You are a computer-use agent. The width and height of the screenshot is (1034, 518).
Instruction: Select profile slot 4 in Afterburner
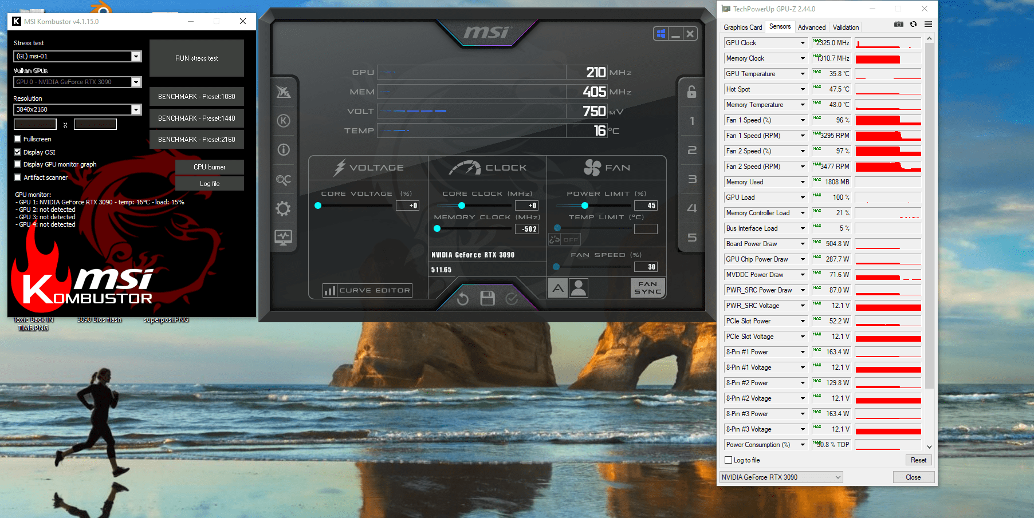[x=692, y=208]
